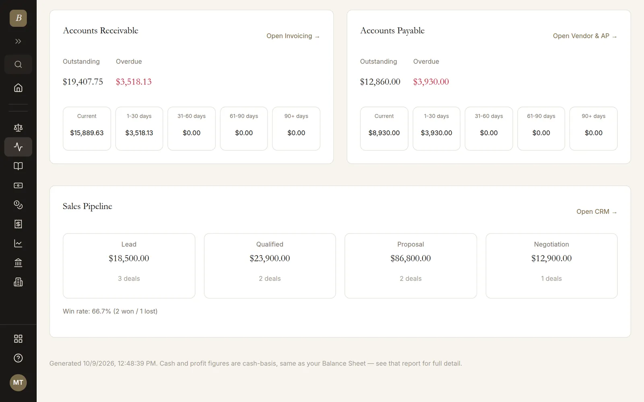
Task: Follow the Open Invoicing link
Action: [293, 36]
